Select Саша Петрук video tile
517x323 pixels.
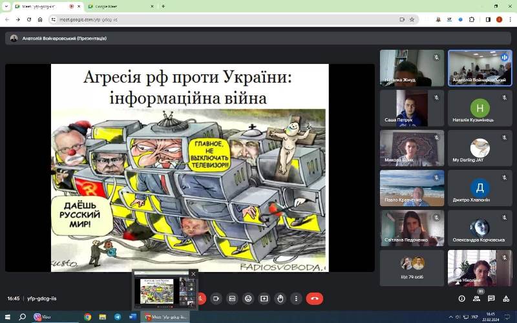pyautogui.click(x=412, y=109)
